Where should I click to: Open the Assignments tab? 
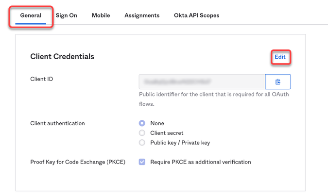pyautogui.click(x=142, y=16)
